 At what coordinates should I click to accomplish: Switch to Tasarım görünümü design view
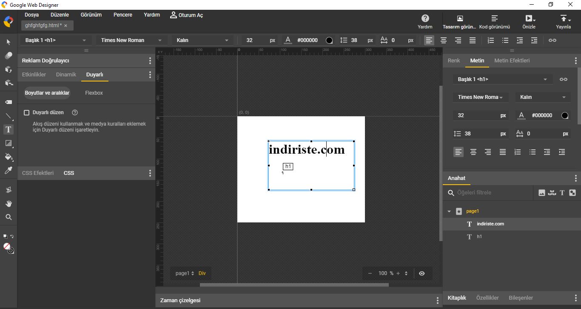pyautogui.click(x=459, y=22)
